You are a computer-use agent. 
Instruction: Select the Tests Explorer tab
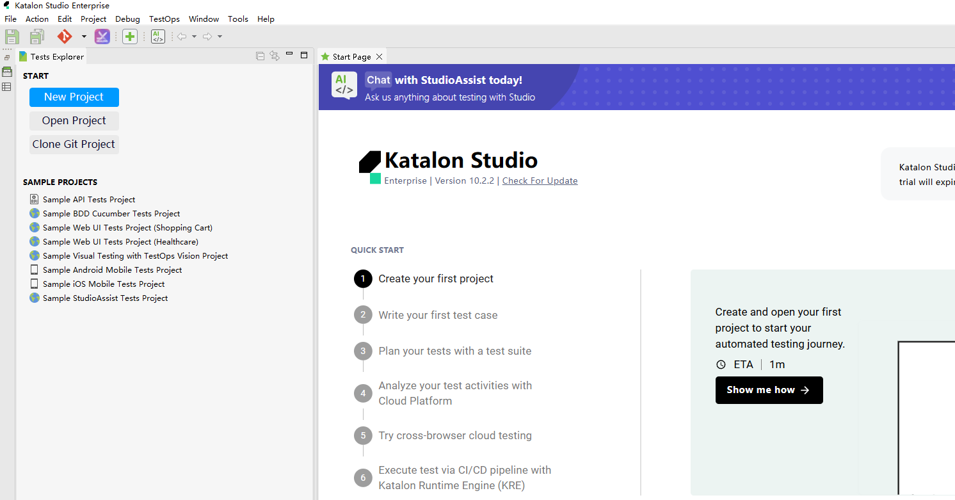[x=51, y=56]
